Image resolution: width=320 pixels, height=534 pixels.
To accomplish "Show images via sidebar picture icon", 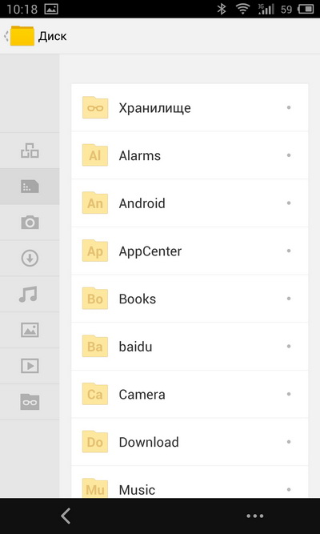I will click(30, 330).
